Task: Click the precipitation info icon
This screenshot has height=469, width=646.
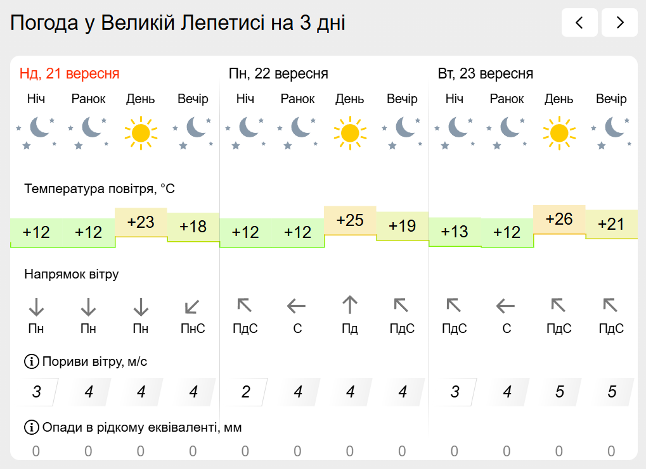Action: click(x=31, y=427)
